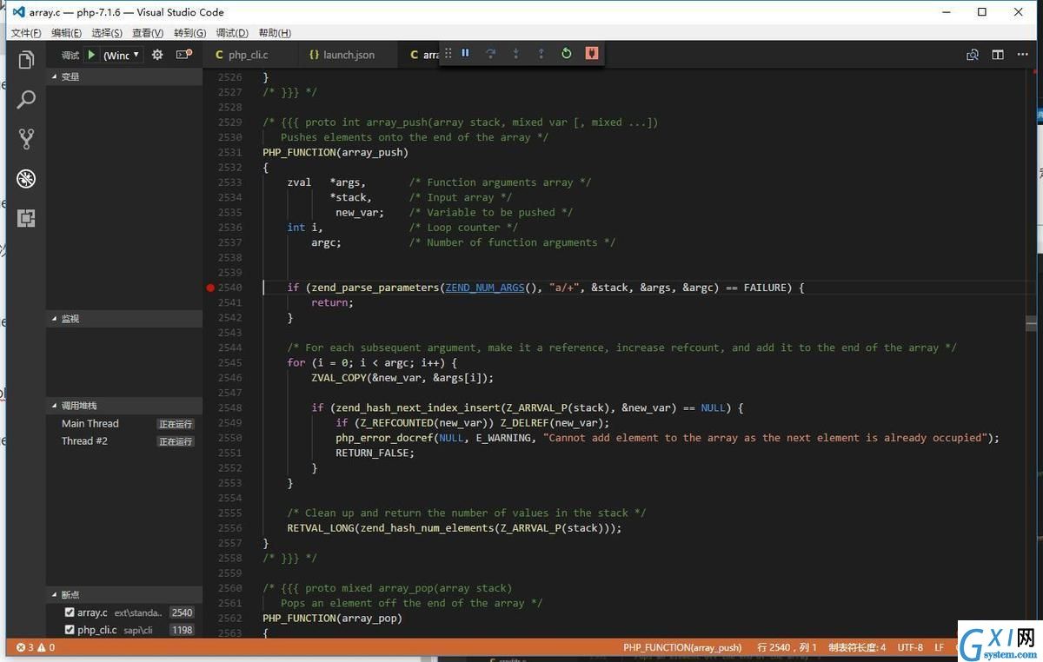Click 行 2540, 列 1 in the status bar
This screenshot has width=1043, height=662.
787,647
